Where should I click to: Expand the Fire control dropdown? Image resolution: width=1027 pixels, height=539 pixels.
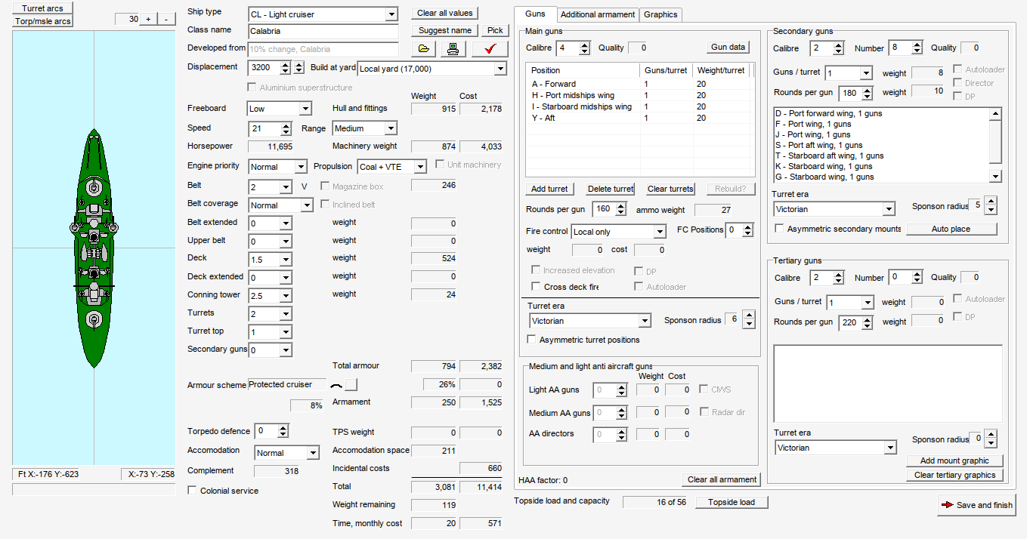click(x=660, y=232)
